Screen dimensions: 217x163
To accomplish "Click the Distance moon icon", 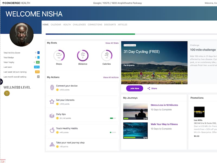I will point(83,54).
